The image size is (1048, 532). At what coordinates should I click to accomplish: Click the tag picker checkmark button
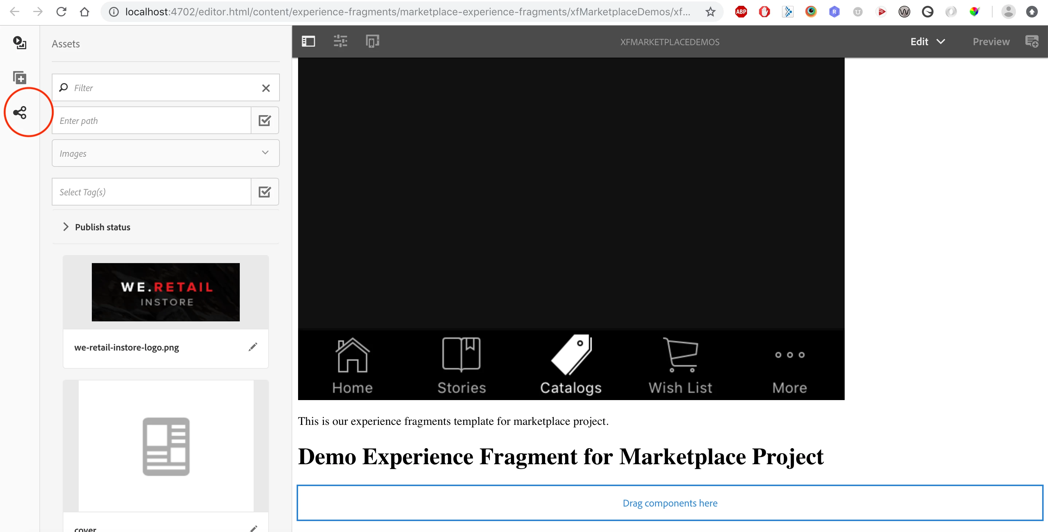coord(265,192)
